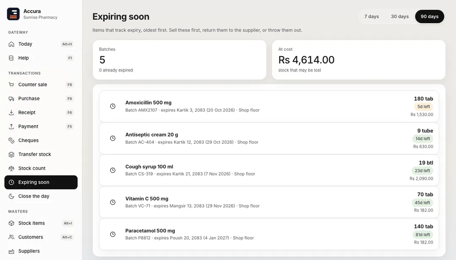Go to the Customers master list
The image size is (456, 260).
(41, 237)
